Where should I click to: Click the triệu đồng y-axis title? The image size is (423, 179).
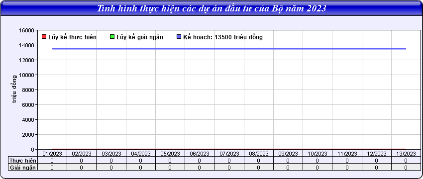[14, 89]
